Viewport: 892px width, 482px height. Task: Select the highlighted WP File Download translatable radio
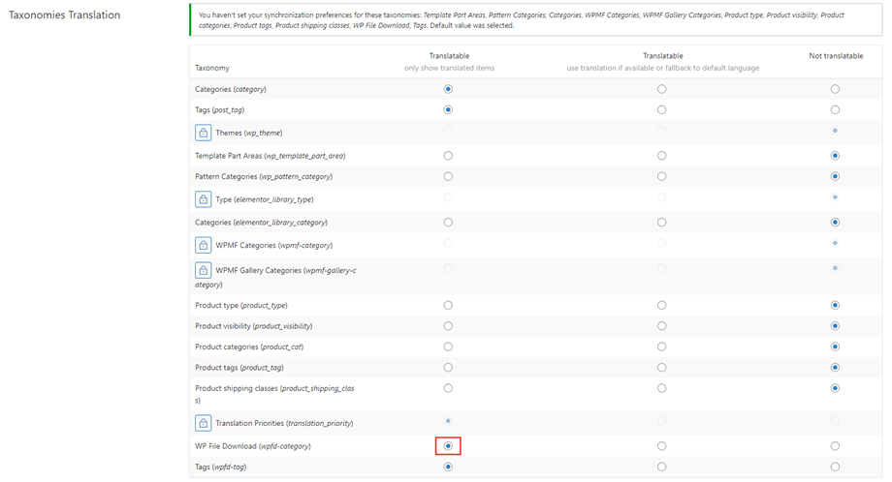(448, 446)
